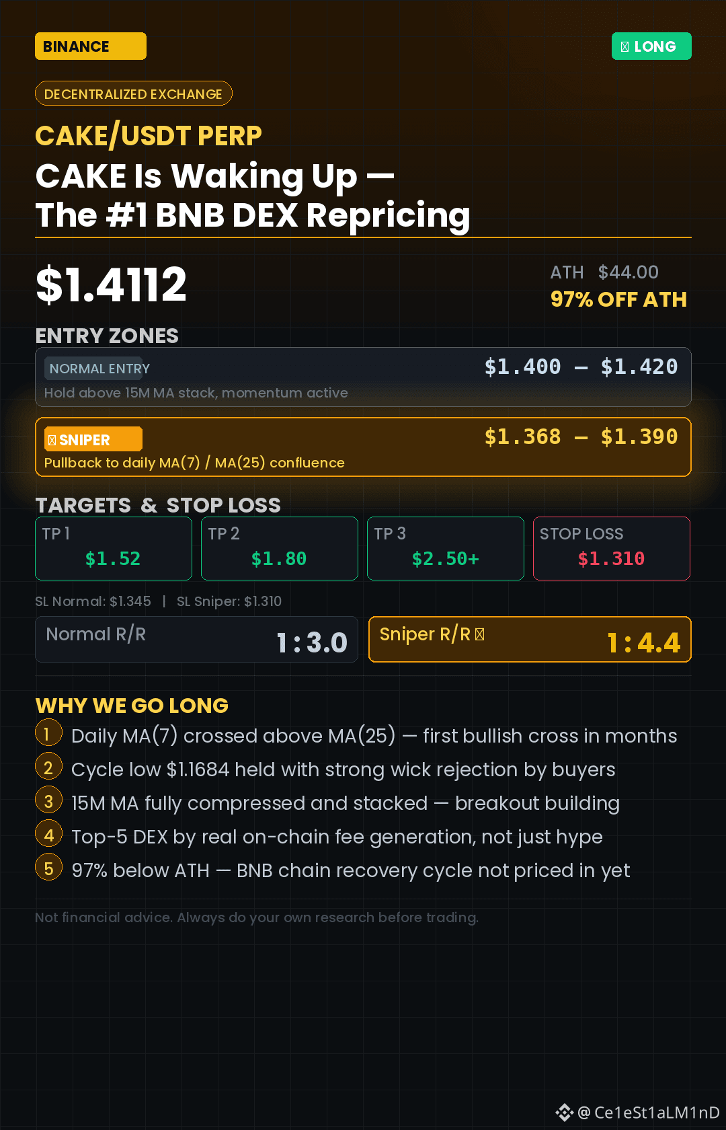
Task: Click the numbered circle 4 icon
Action: click(x=48, y=834)
